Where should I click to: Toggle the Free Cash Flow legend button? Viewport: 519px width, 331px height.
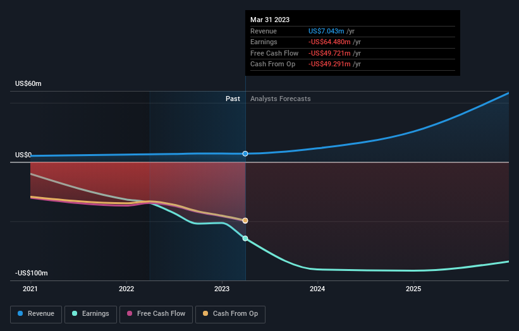[156, 314]
